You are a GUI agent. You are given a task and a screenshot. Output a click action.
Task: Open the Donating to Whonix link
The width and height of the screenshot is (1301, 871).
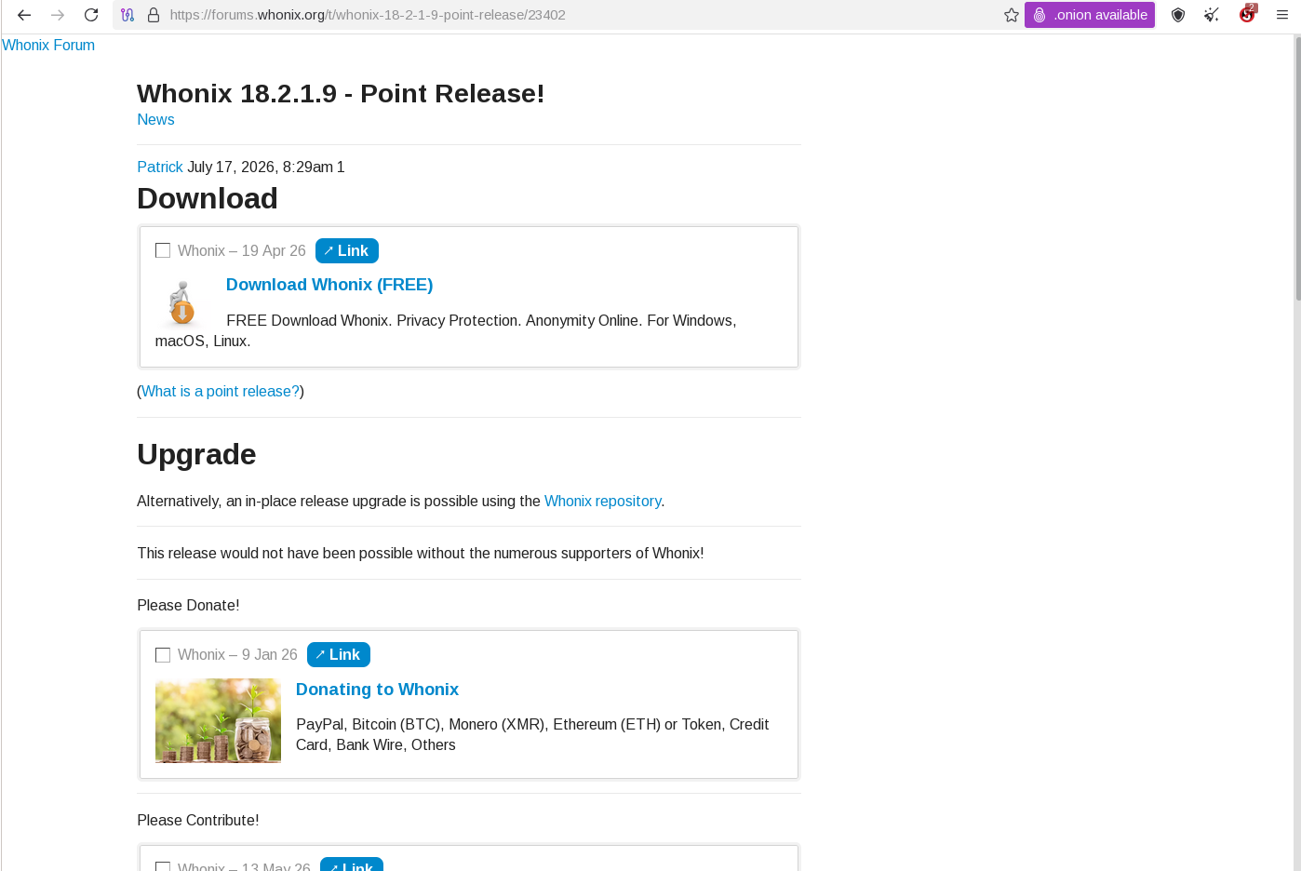[377, 690]
